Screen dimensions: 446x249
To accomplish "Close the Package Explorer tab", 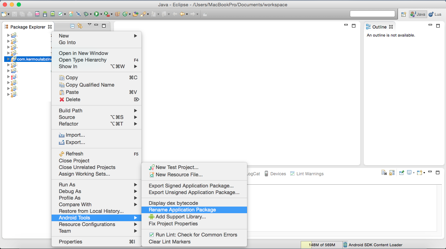I will pyautogui.click(x=50, y=27).
